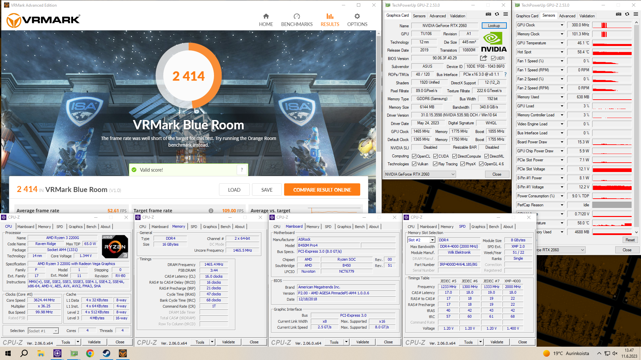Image resolution: width=641 pixels, height=360 pixels.
Task: Toggle Ray Tracing checkbox
Action: (435, 164)
